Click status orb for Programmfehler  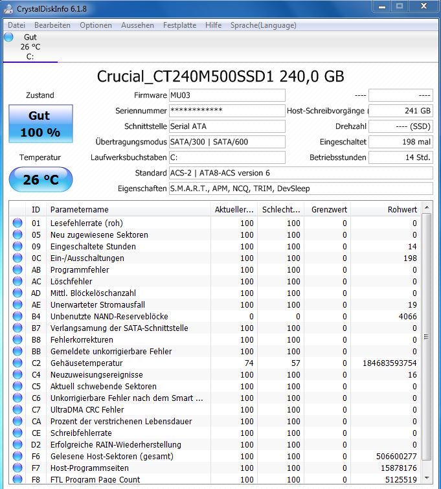(x=17, y=270)
